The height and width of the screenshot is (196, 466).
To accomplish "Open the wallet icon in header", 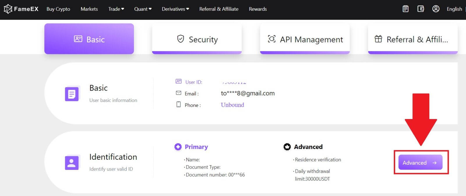I will click(421, 9).
